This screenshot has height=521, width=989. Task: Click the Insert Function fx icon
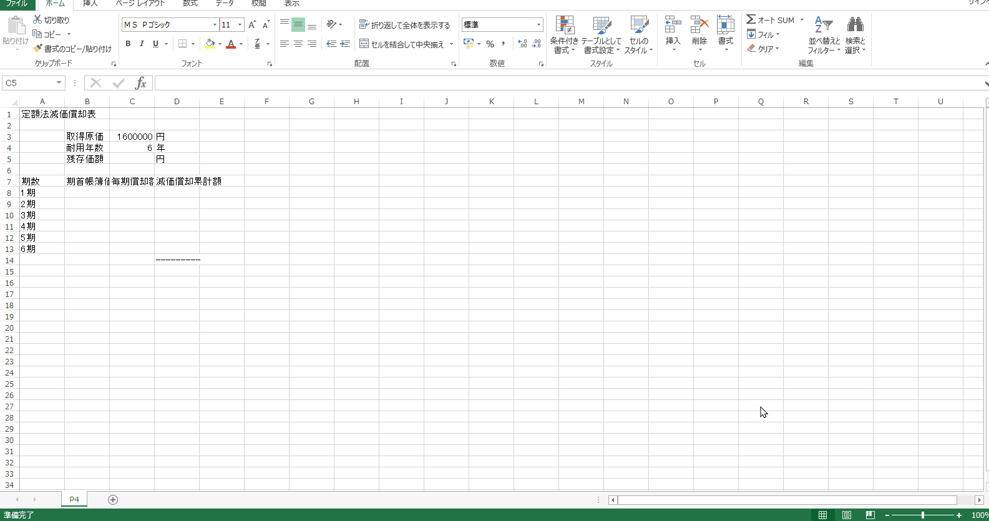141,83
